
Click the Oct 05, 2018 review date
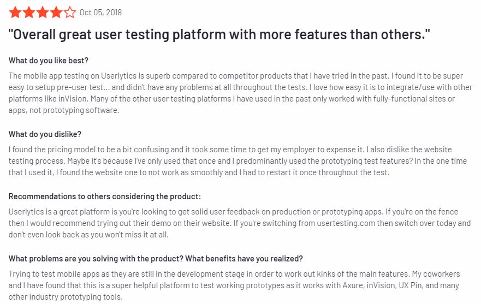coord(100,13)
